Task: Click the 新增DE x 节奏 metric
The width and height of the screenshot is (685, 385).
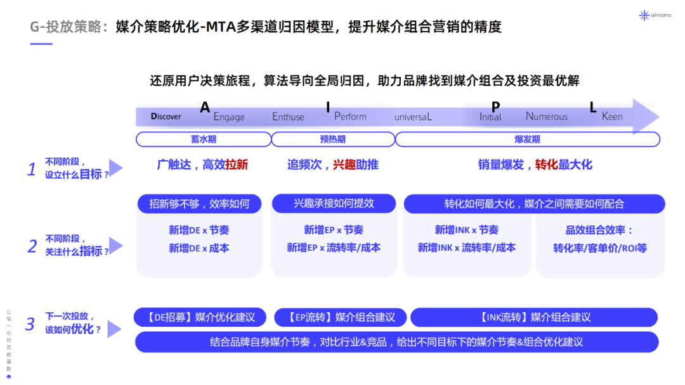Action: click(199, 230)
